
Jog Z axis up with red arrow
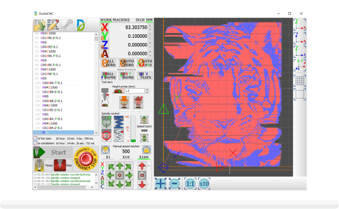point(142,166)
